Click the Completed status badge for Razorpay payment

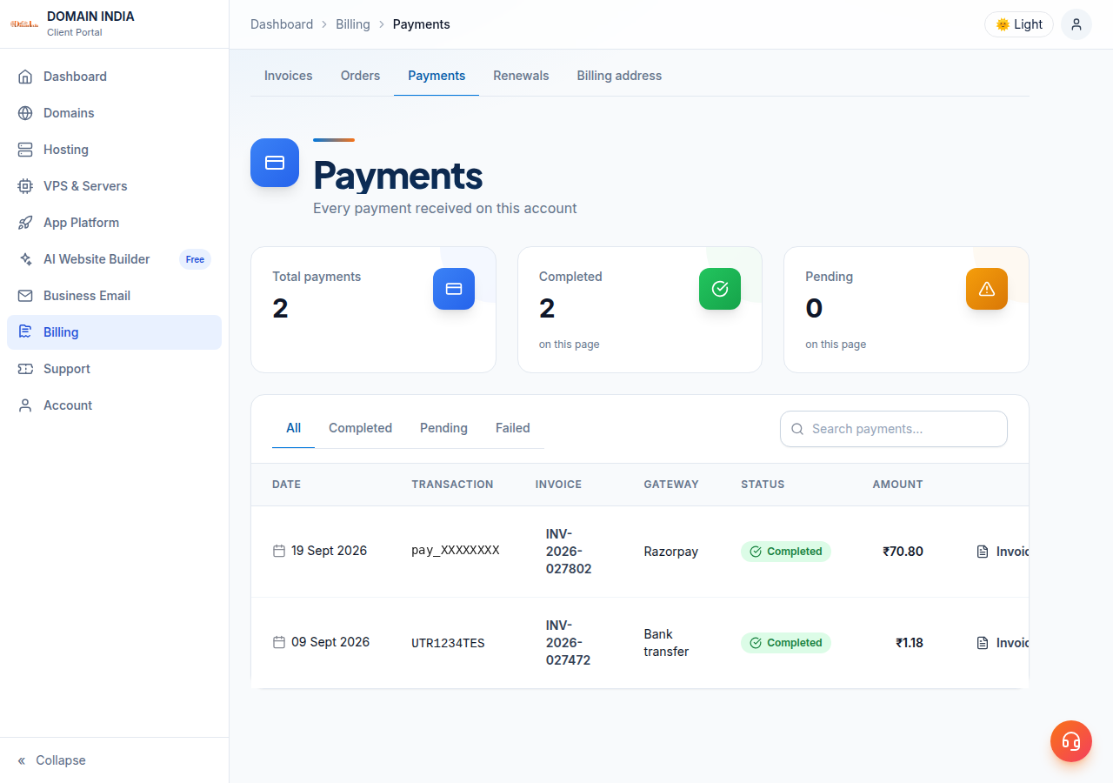[786, 552]
